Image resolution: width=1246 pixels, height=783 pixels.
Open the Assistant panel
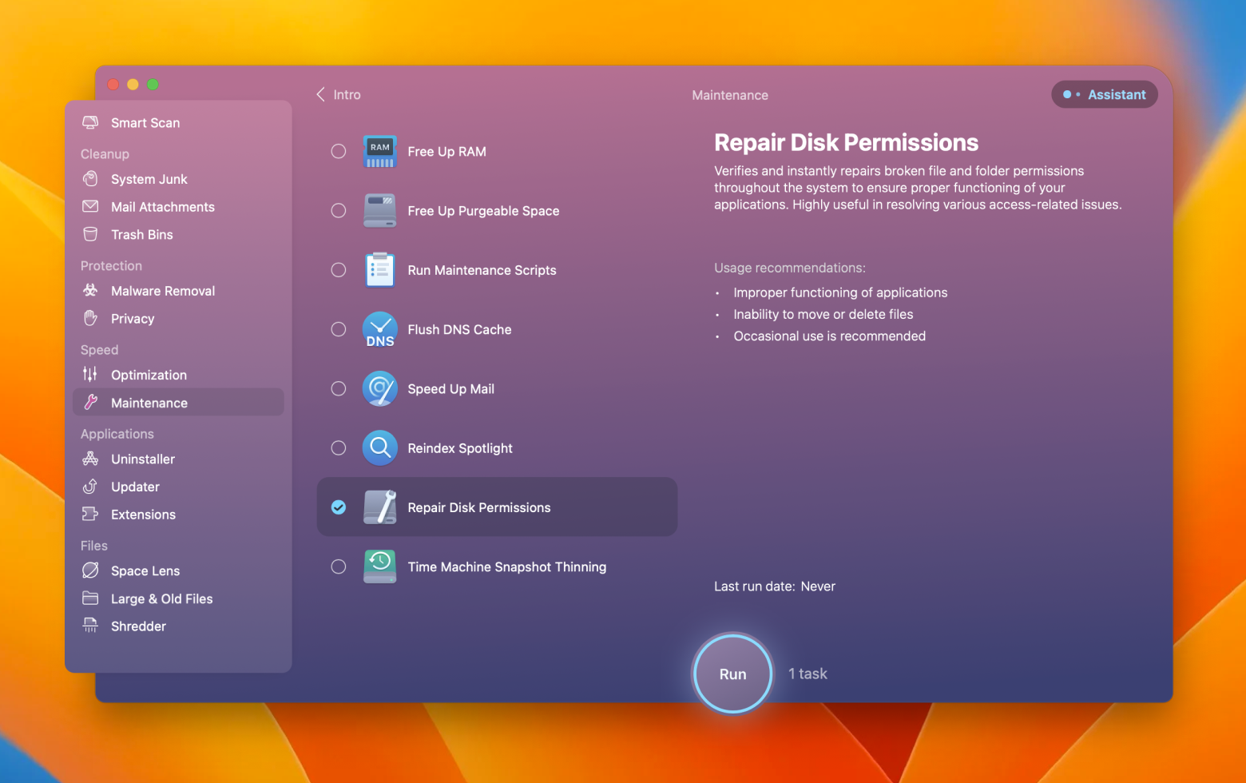tap(1105, 94)
